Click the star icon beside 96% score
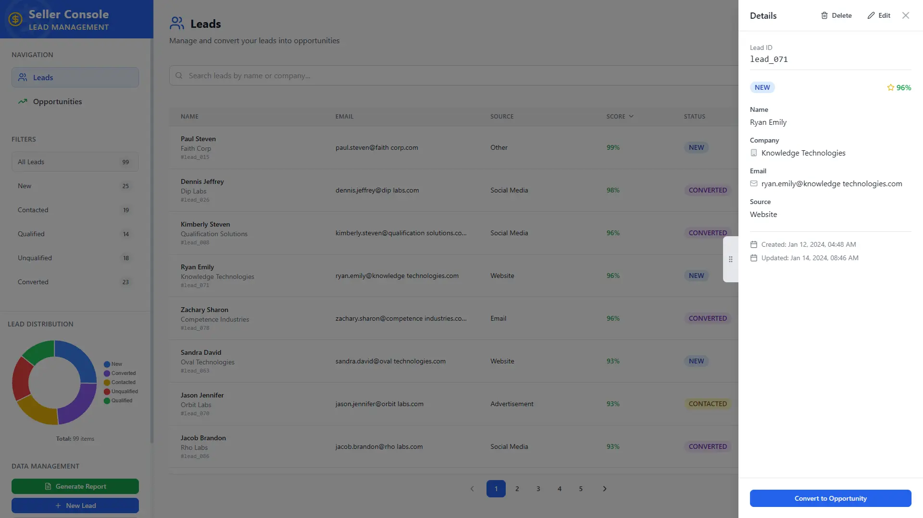 [891, 87]
